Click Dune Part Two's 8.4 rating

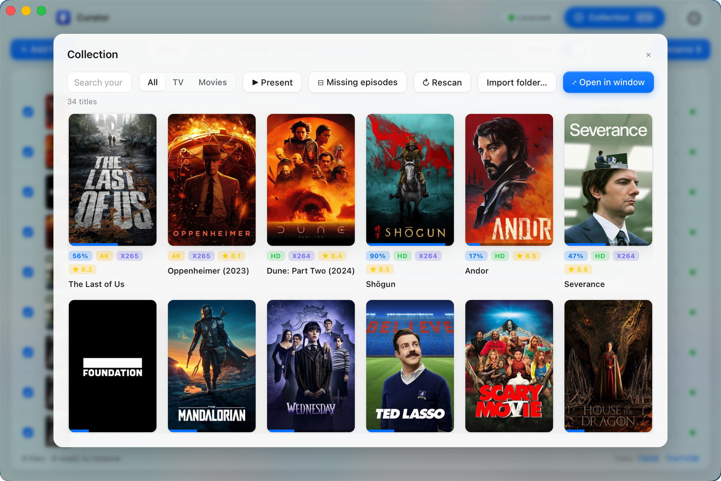(x=333, y=256)
